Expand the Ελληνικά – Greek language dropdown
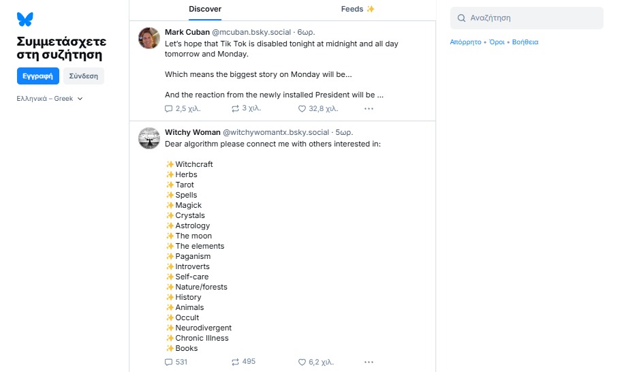The image size is (624, 372). pos(50,99)
